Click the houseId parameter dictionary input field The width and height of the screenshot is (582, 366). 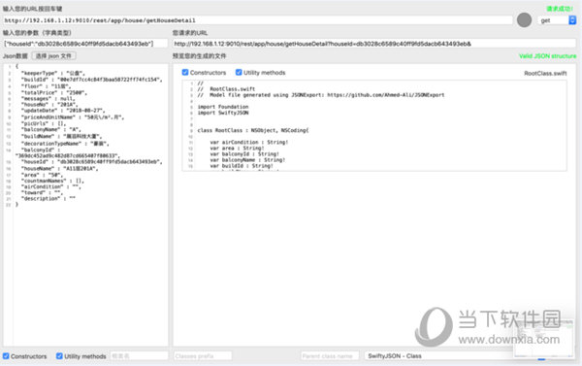pos(85,44)
